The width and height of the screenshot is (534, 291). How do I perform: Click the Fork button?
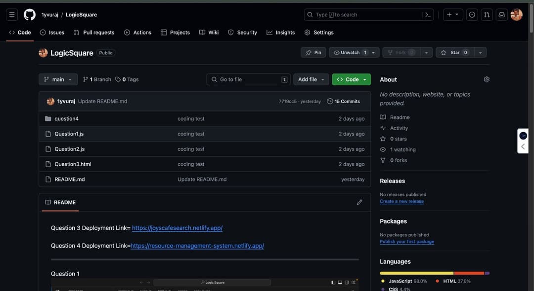(x=401, y=53)
